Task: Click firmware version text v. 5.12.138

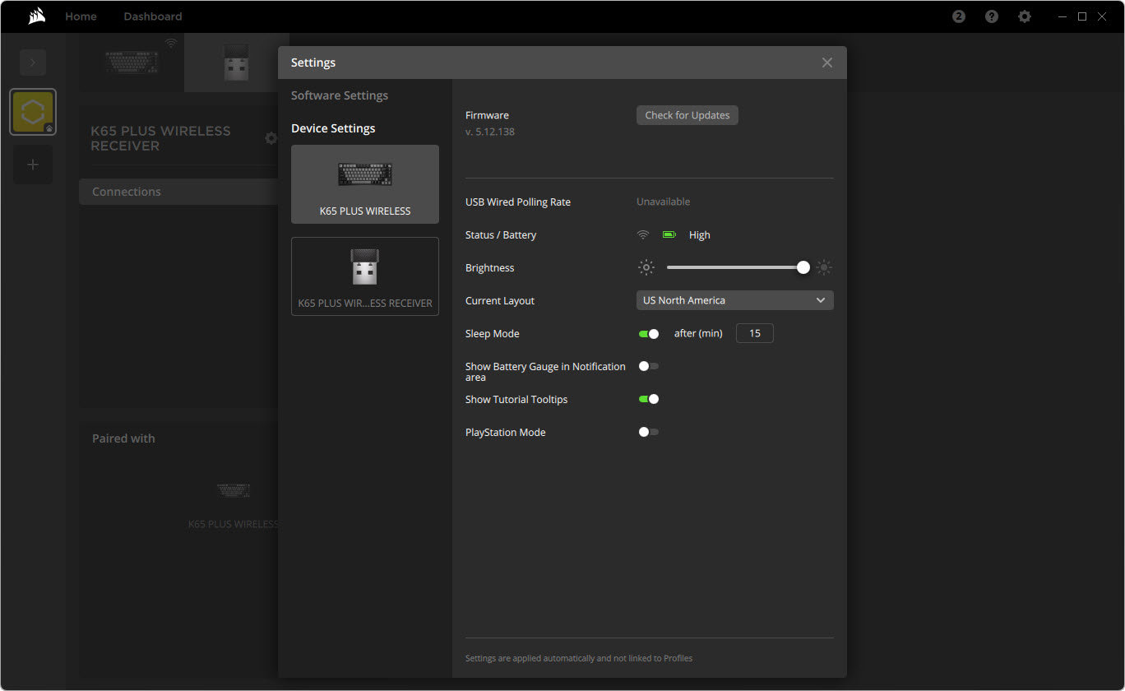Action: click(490, 132)
